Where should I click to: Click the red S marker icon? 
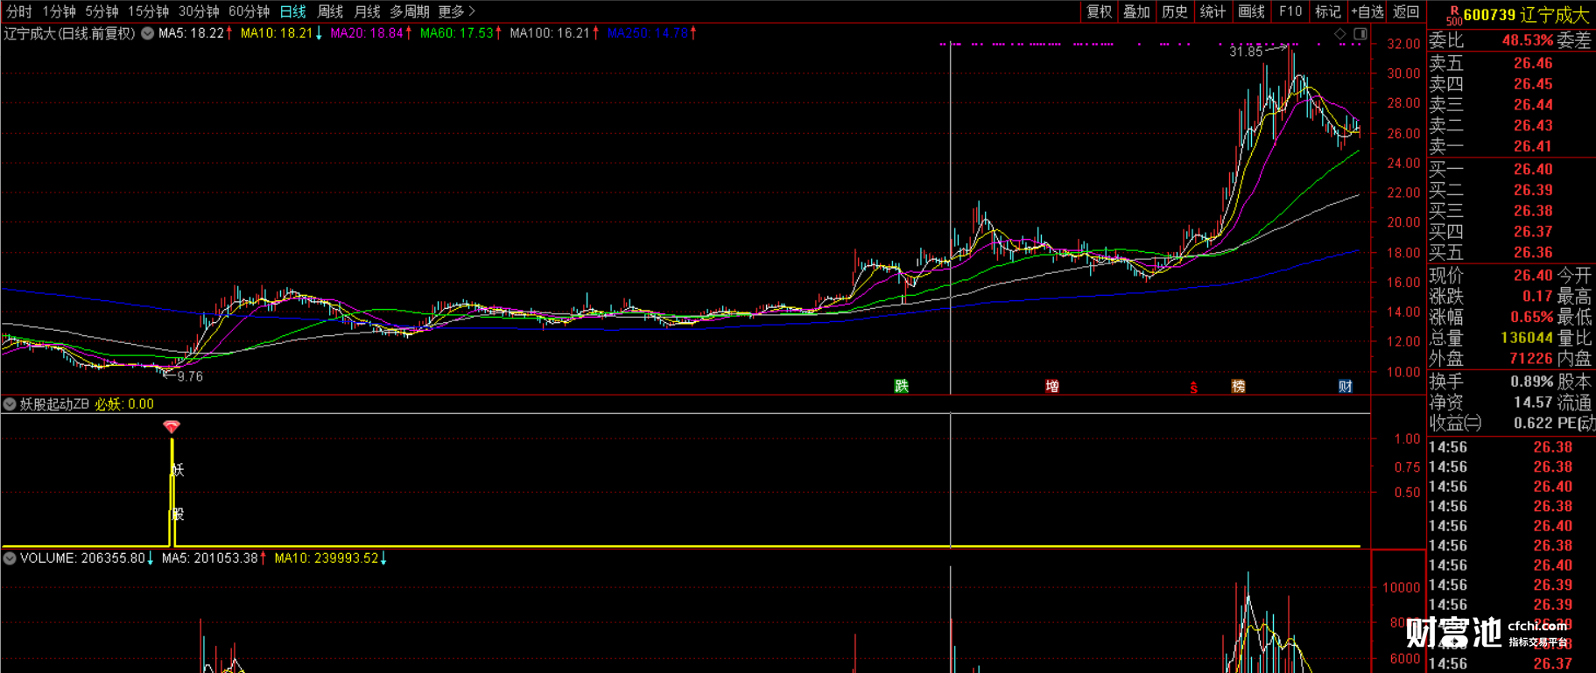[x=1193, y=388]
